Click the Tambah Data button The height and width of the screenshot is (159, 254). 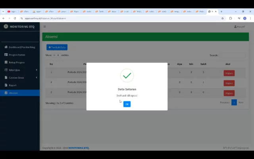[x=57, y=47]
